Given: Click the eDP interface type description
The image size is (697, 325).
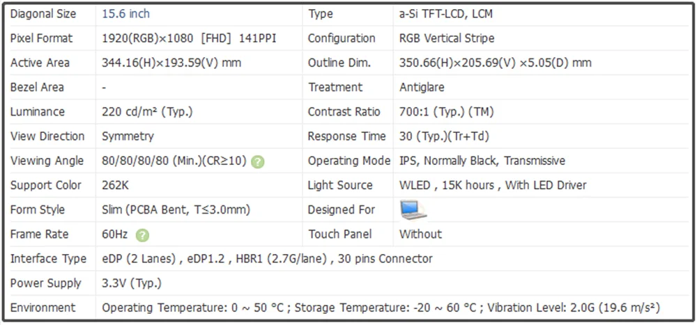Looking at the screenshot, I should (x=267, y=259).
